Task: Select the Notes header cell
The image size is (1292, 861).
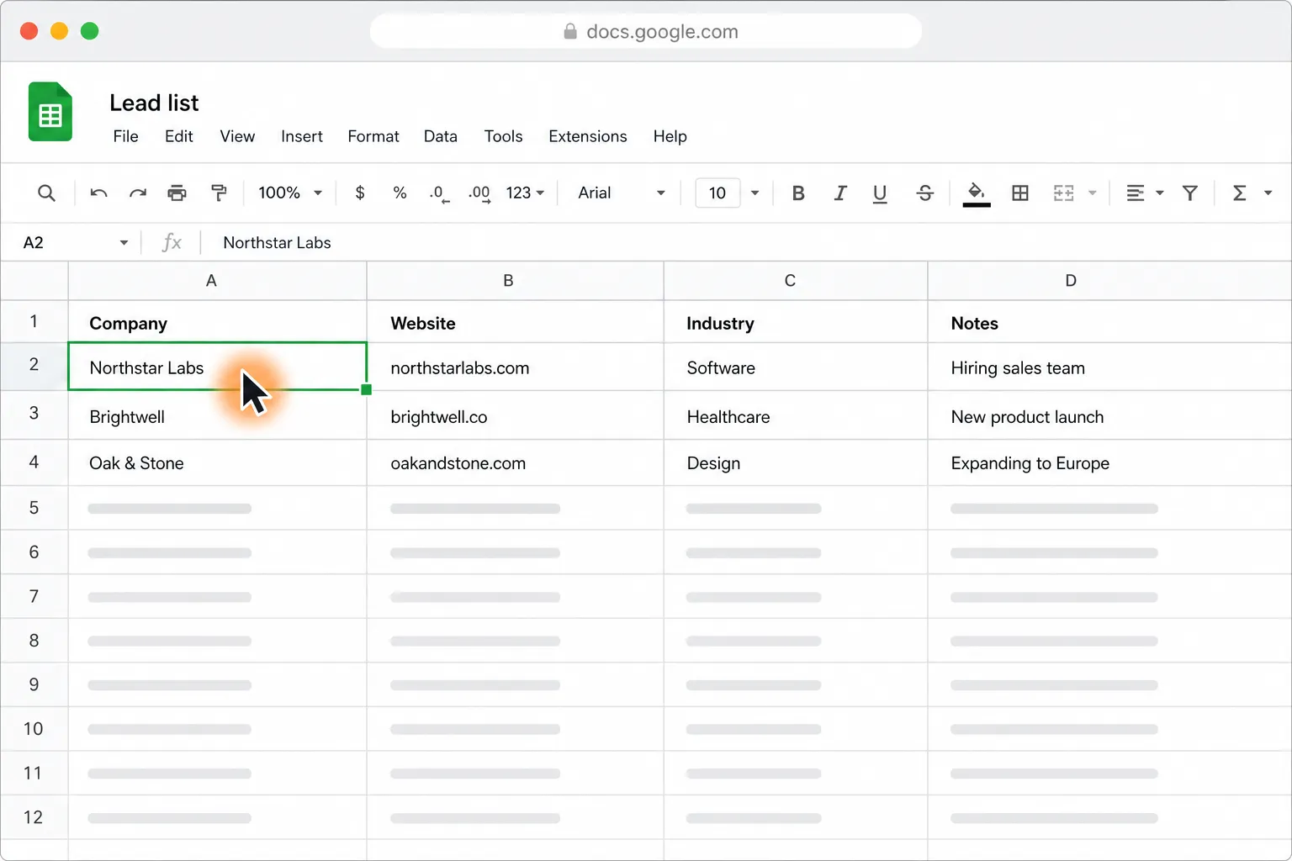Action: (x=1110, y=322)
